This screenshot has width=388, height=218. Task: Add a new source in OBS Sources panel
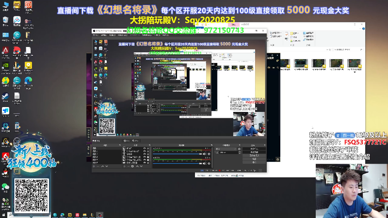[x=124, y=166]
